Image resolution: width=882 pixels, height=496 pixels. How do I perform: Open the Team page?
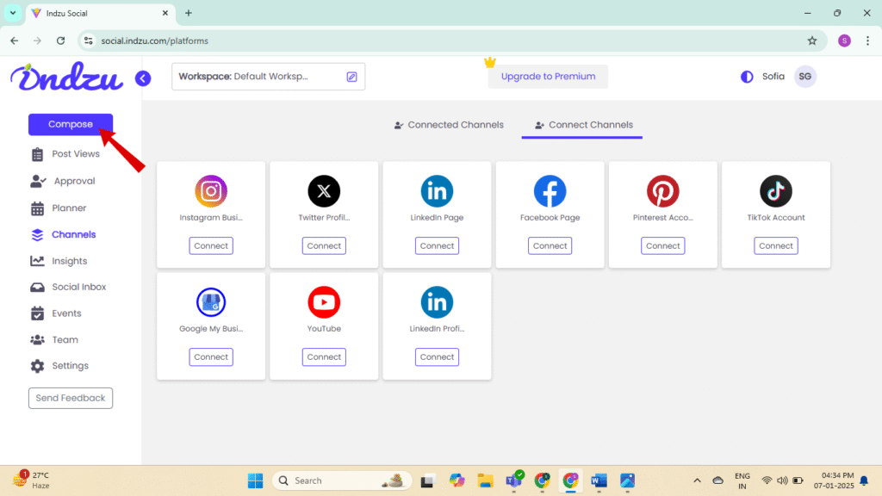click(54, 339)
